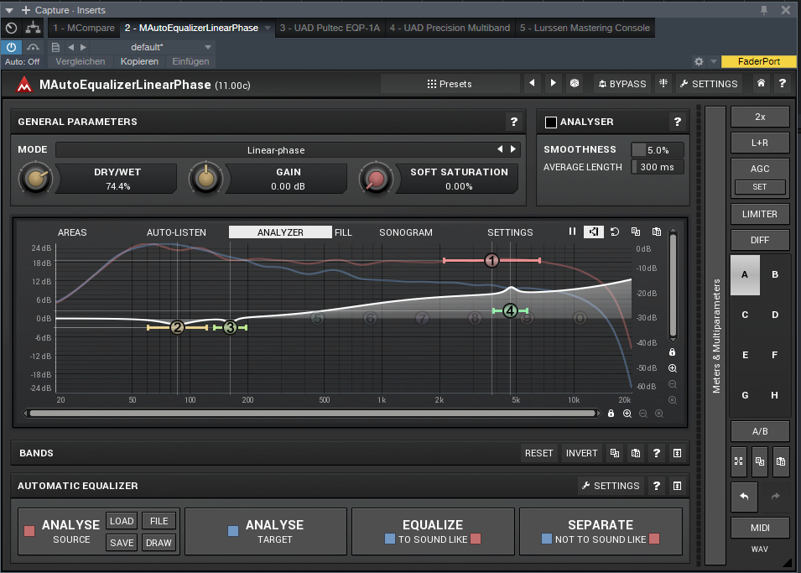Click the DRY/WET knob
The width and height of the screenshot is (801, 573).
click(x=36, y=179)
